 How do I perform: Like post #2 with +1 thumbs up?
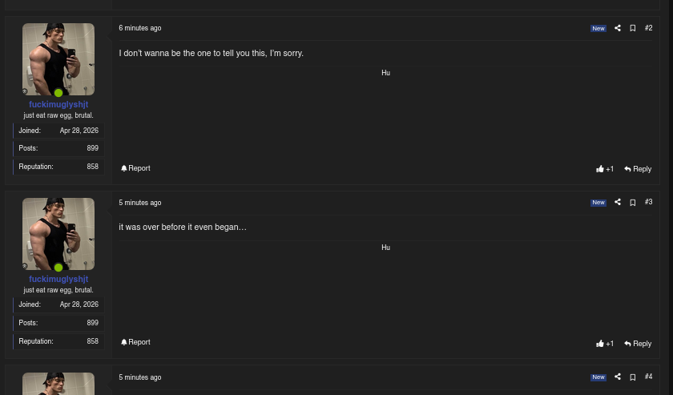pos(605,169)
